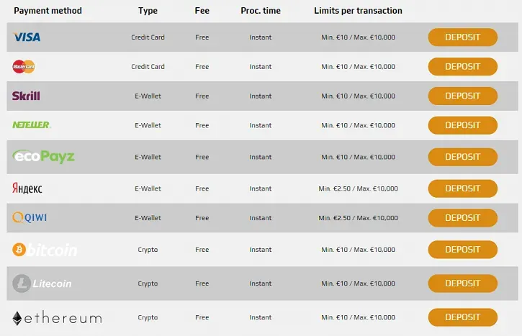Click the Yandex wallet logo

(27, 189)
